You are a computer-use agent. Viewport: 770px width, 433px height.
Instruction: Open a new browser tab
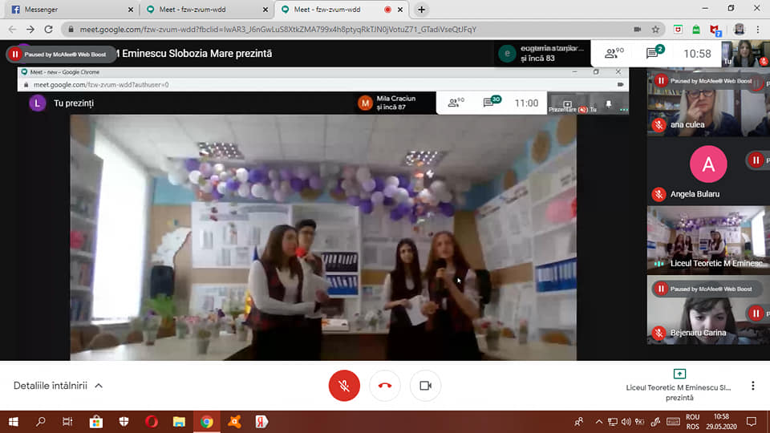pyautogui.click(x=421, y=10)
